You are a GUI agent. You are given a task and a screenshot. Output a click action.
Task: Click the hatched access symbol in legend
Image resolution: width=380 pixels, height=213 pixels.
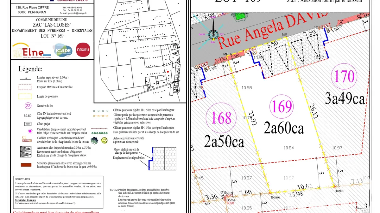26,151
